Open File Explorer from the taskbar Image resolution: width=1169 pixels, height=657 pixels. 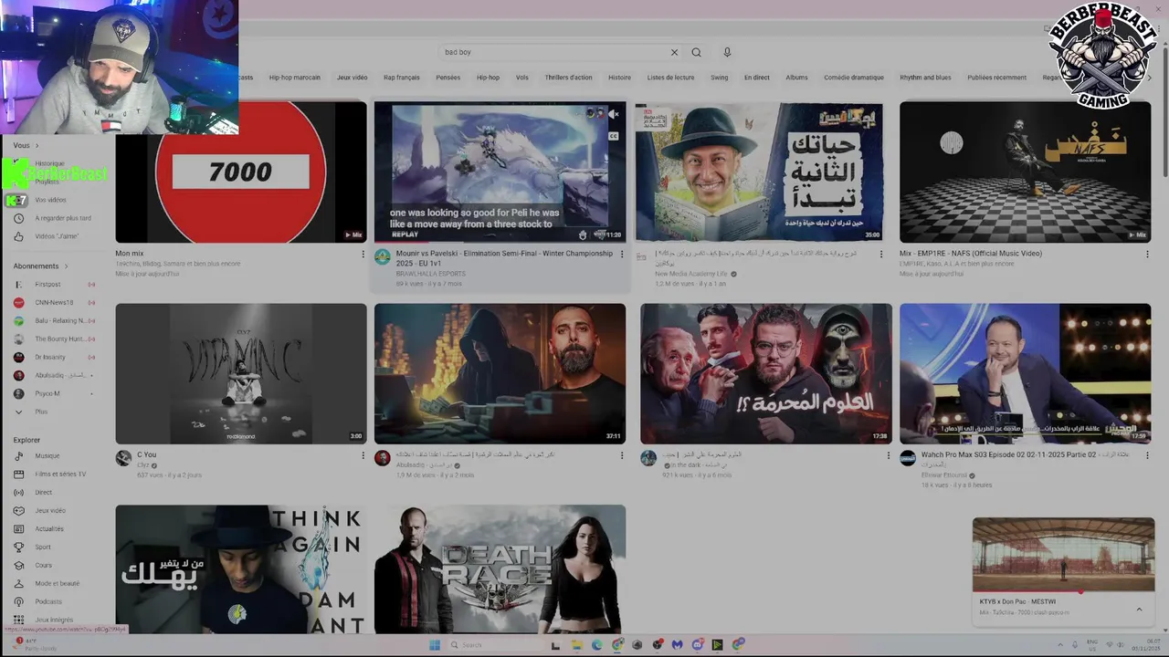pos(575,645)
